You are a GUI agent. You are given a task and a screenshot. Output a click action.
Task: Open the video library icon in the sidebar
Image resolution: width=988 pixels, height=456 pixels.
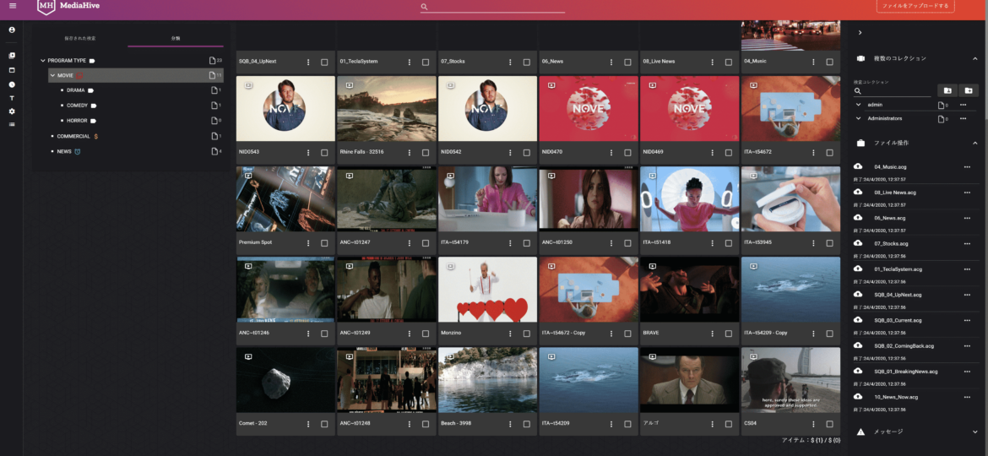click(12, 56)
